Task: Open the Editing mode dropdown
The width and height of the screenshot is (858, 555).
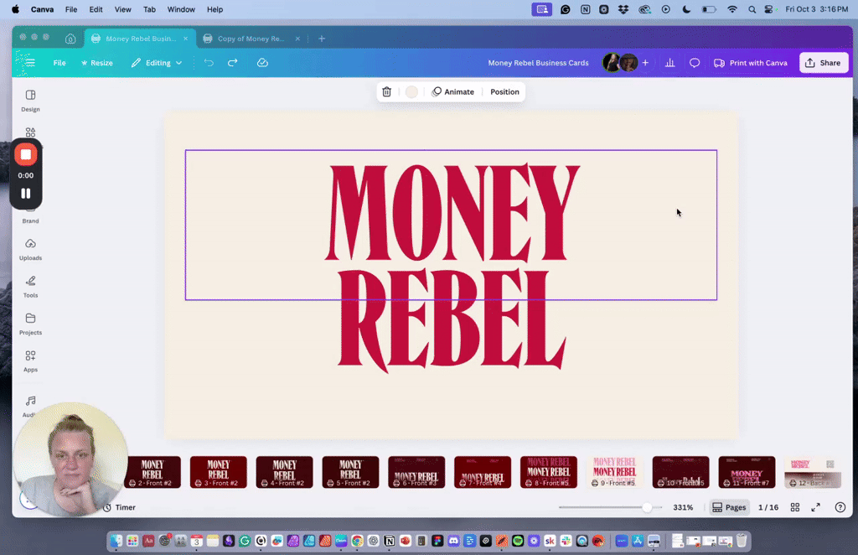Action: [157, 62]
